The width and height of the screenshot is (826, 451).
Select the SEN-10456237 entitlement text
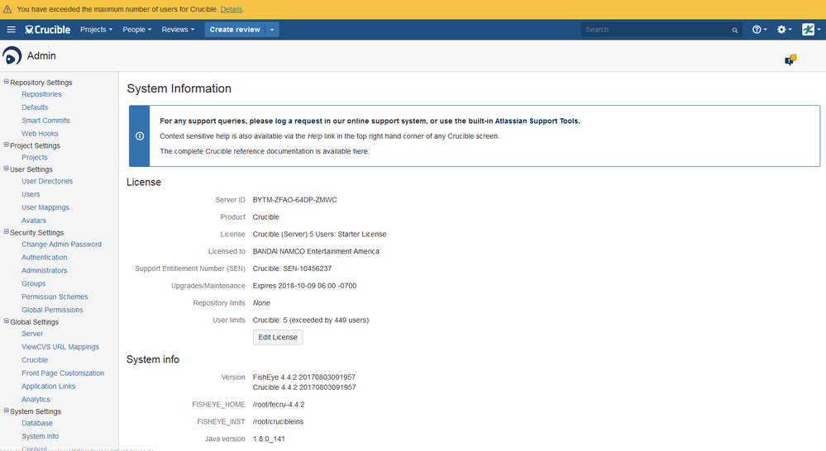point(307,268)
